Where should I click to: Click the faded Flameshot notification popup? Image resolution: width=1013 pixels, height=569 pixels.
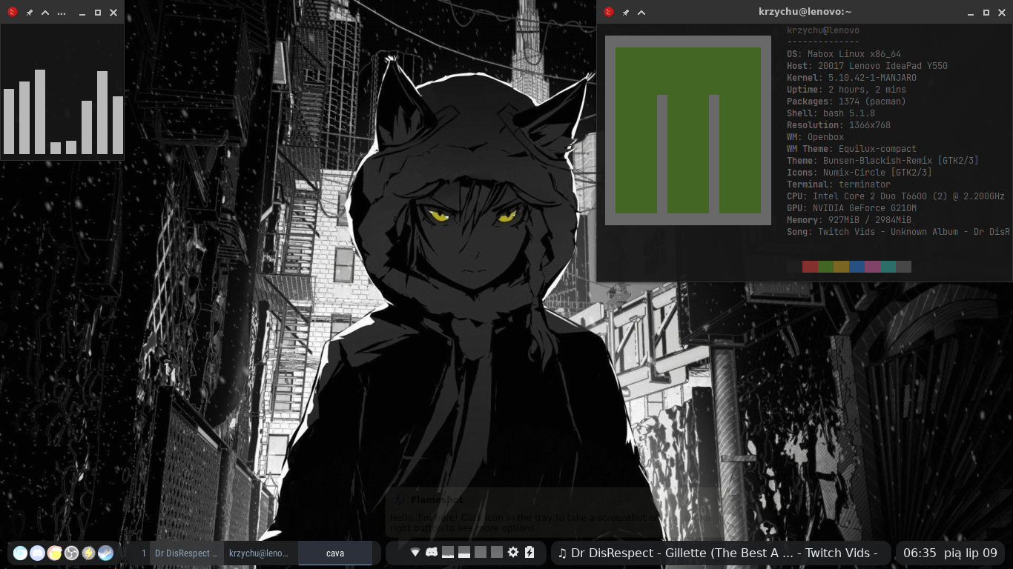click(x=553, y=513)
